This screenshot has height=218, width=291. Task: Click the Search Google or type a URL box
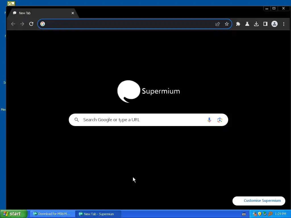(148, 120)
